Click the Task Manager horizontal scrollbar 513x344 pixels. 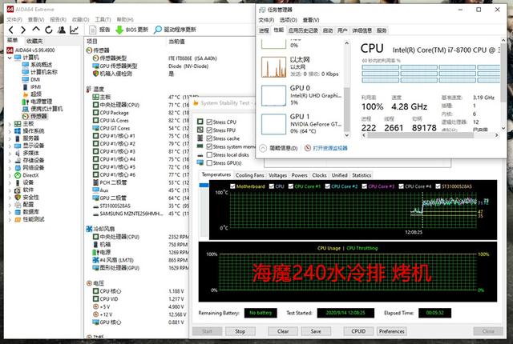[420, 135]
